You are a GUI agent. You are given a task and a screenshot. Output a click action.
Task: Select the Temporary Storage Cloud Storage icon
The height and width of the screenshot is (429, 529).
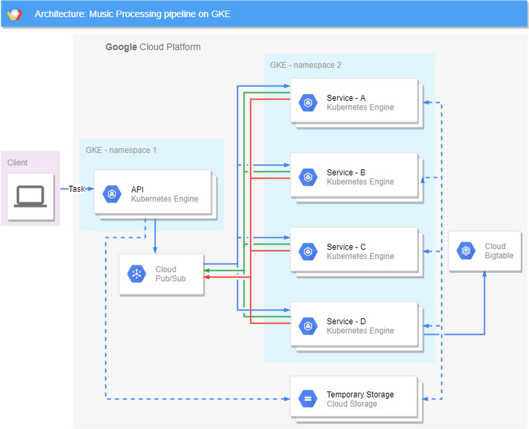(308, 399)
